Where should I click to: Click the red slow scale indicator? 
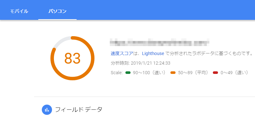coord(215,73)
